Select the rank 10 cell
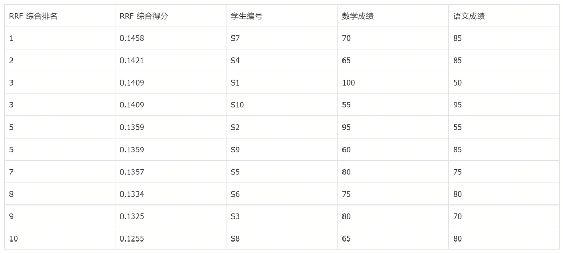This screenshot has width=563, height=253. 14,239
